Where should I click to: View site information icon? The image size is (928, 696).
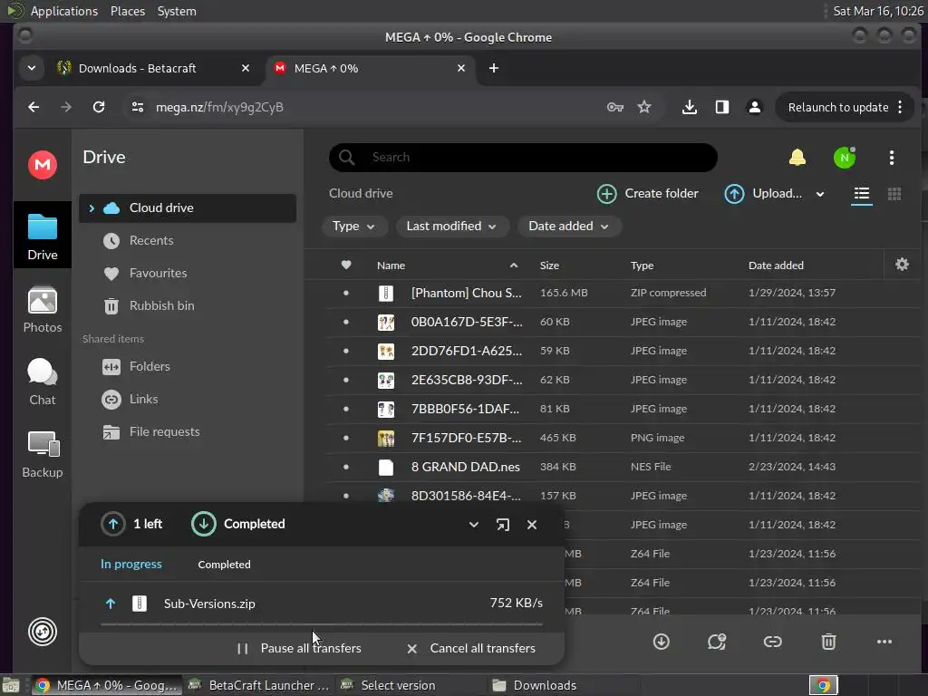click(138, 107)
